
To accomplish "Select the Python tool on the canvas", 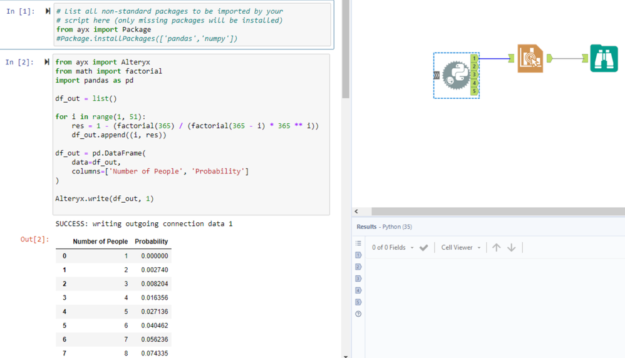I will click(456, 75).
